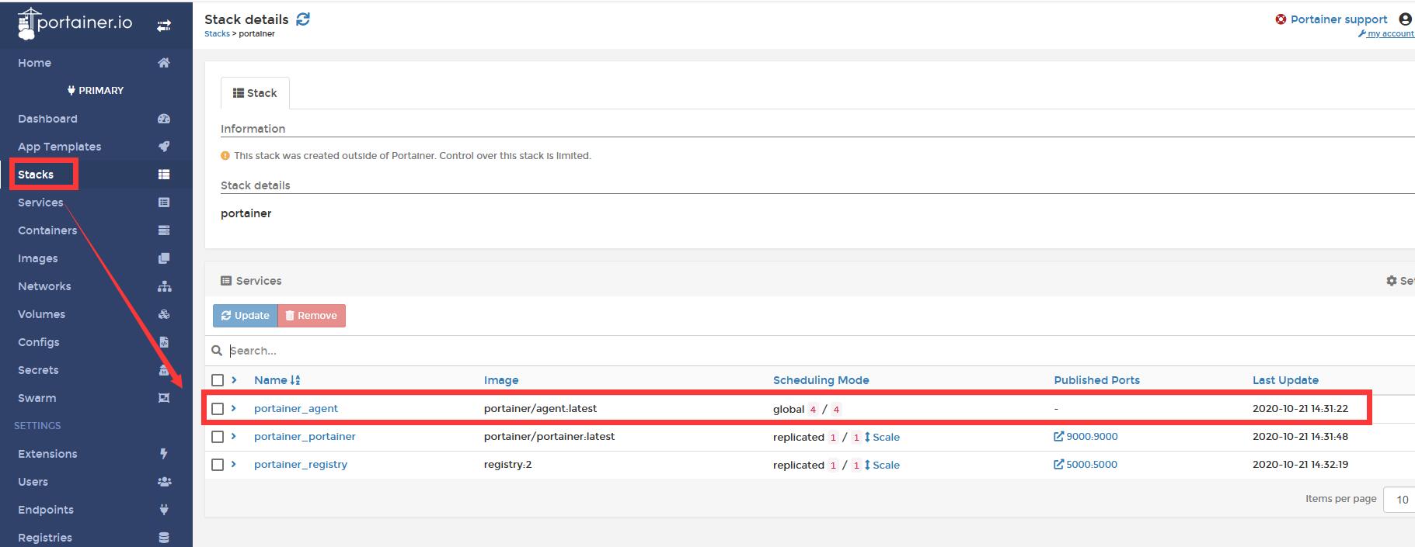Open the Portainer support link

(1339, 19)
